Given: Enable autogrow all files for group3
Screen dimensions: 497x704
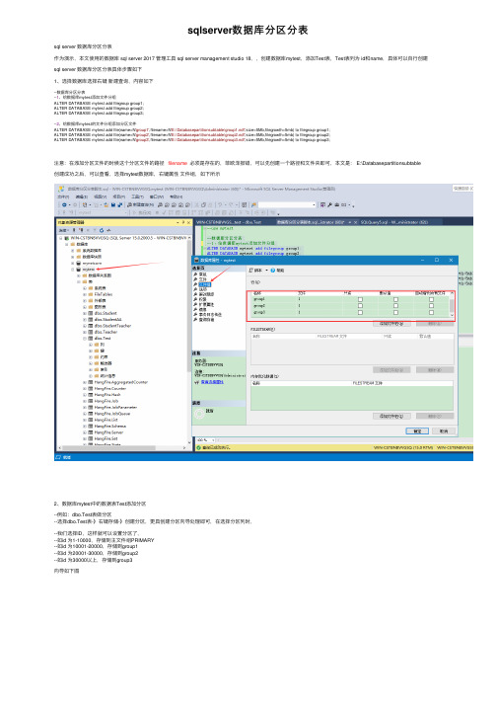Looking at the screenshot, I should (x=431, y=312).
